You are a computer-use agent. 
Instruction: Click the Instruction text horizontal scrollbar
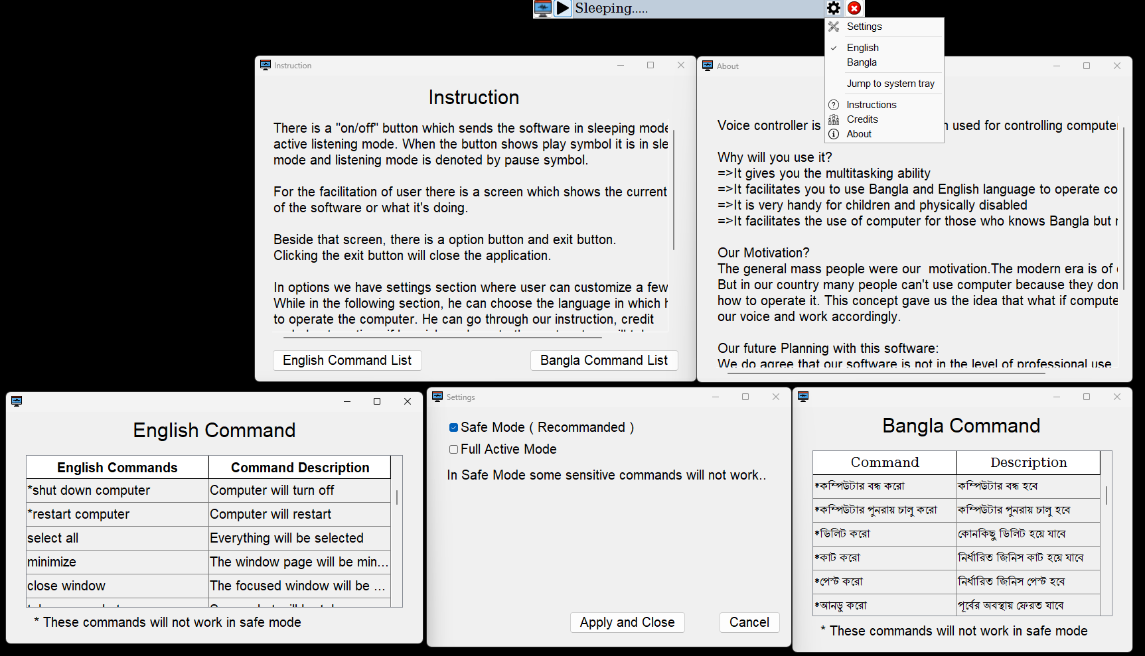pos(443,337)
